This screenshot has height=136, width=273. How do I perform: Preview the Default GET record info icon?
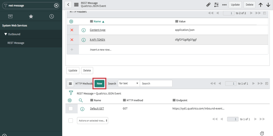click(x=82, y=109)
